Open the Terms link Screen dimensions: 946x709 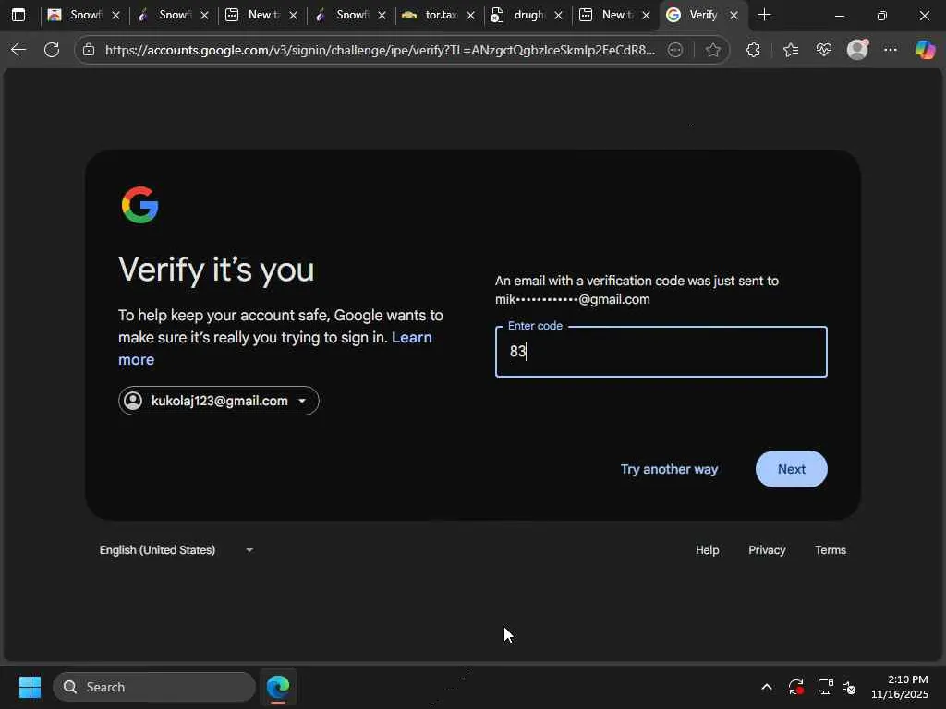831,550
